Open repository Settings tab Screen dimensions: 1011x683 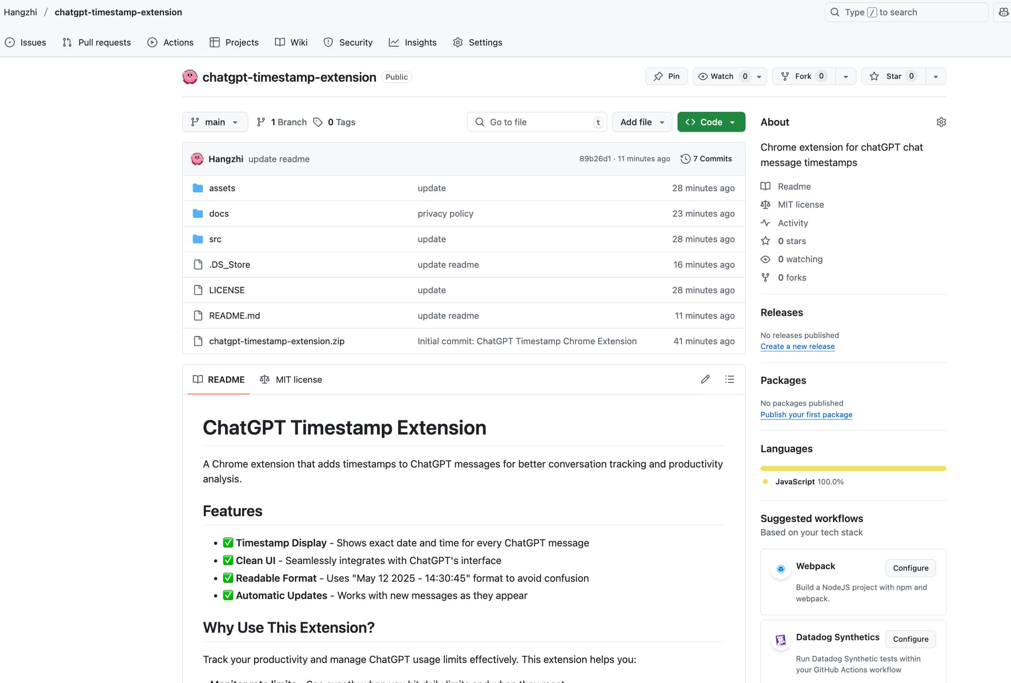(x=478, y=43)
